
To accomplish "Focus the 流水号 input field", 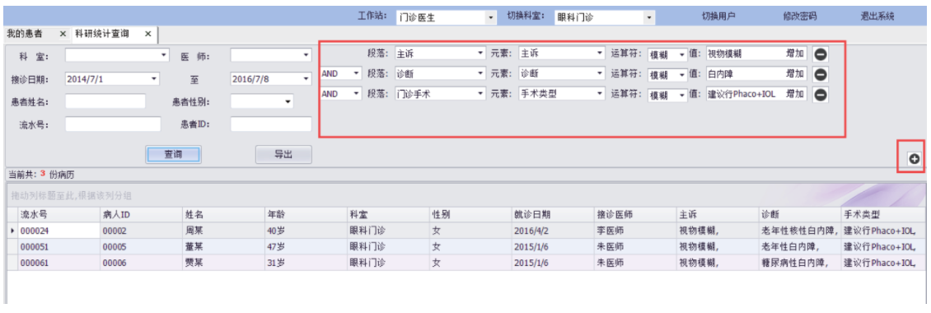I will [x=113, y=124].
